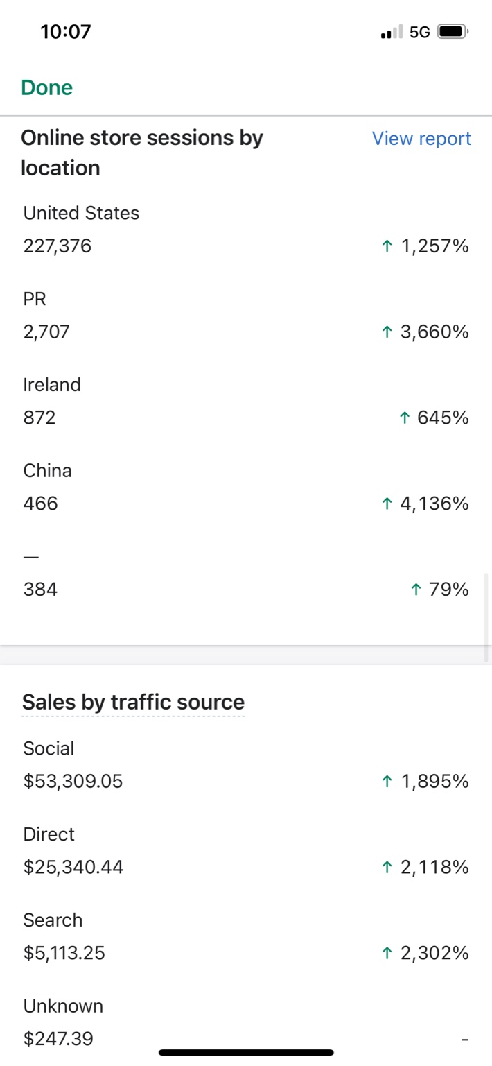Tap the Done button

tap(47, 87)
